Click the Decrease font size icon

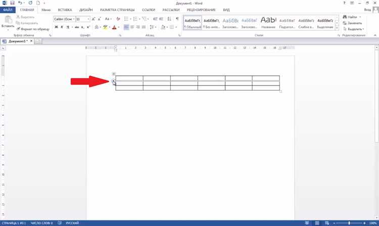100,19
